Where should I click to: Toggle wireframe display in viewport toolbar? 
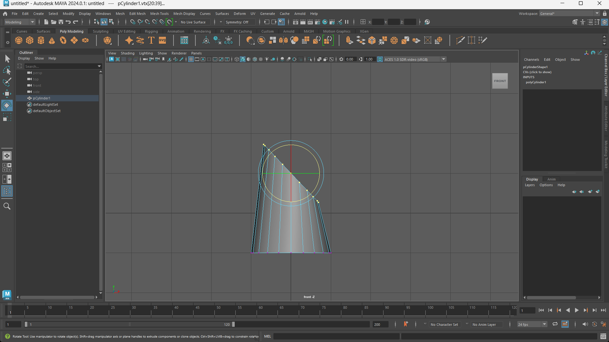click(237, 60)
